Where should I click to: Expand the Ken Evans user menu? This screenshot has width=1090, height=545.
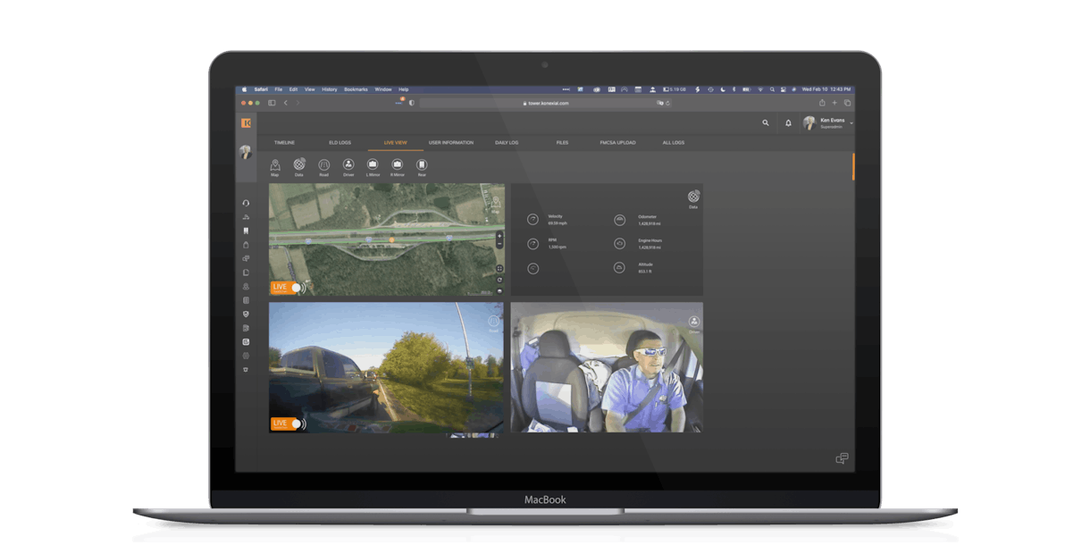point(851,123)
